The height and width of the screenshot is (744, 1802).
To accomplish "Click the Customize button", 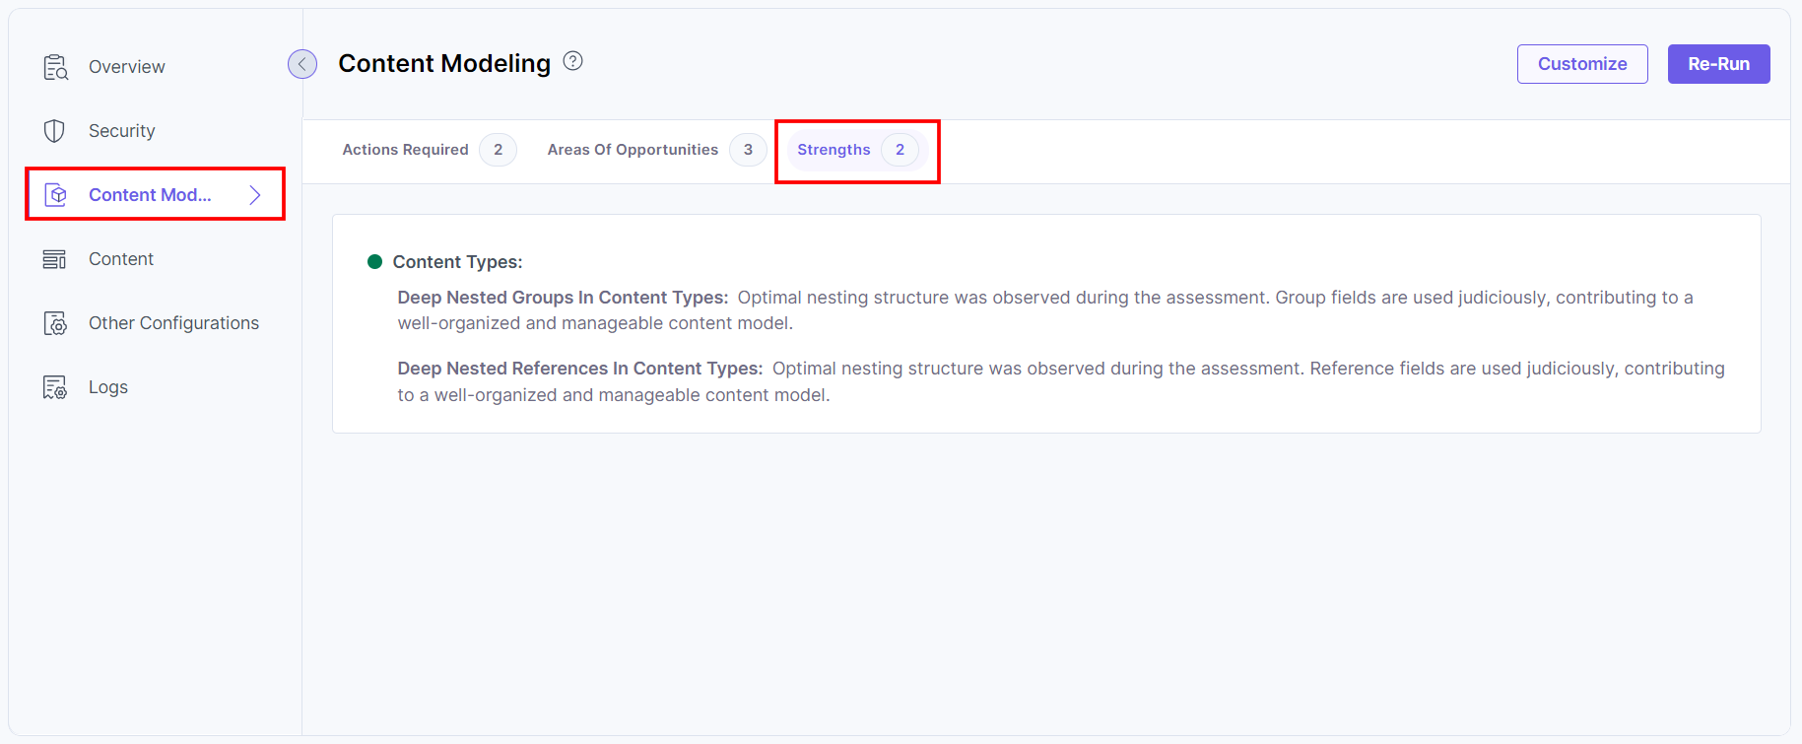I will pos(1582,64).
